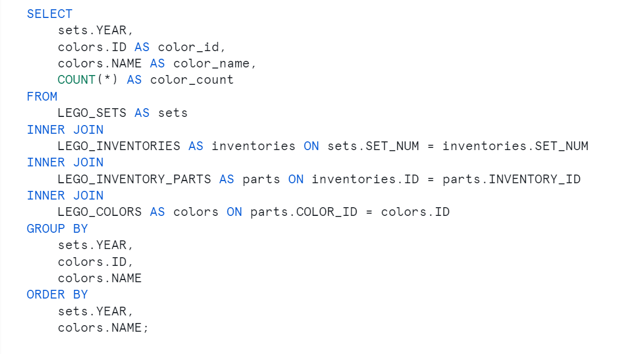618x354 pixels.
Task: Click the first INNER JOIN keyword
Action: 65,129
